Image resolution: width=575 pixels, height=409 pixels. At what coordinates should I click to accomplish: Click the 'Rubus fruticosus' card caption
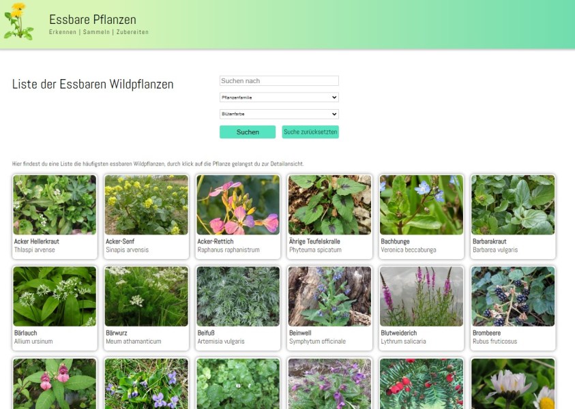click(x=496, y=342)
